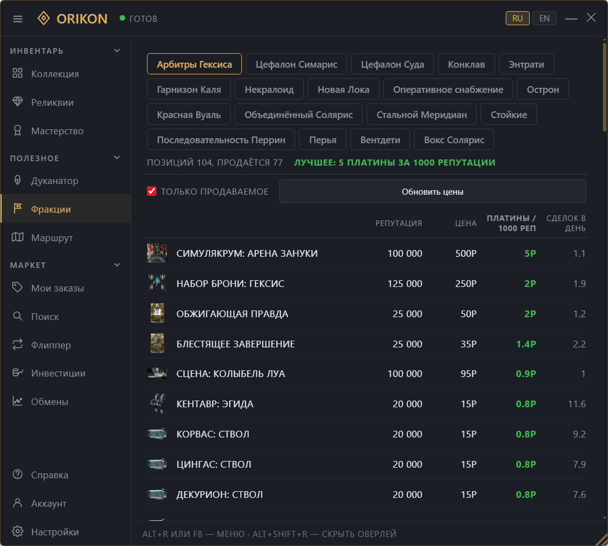
Task: Click scrollbar down arrow at bottom
Action: click(605, 517)
